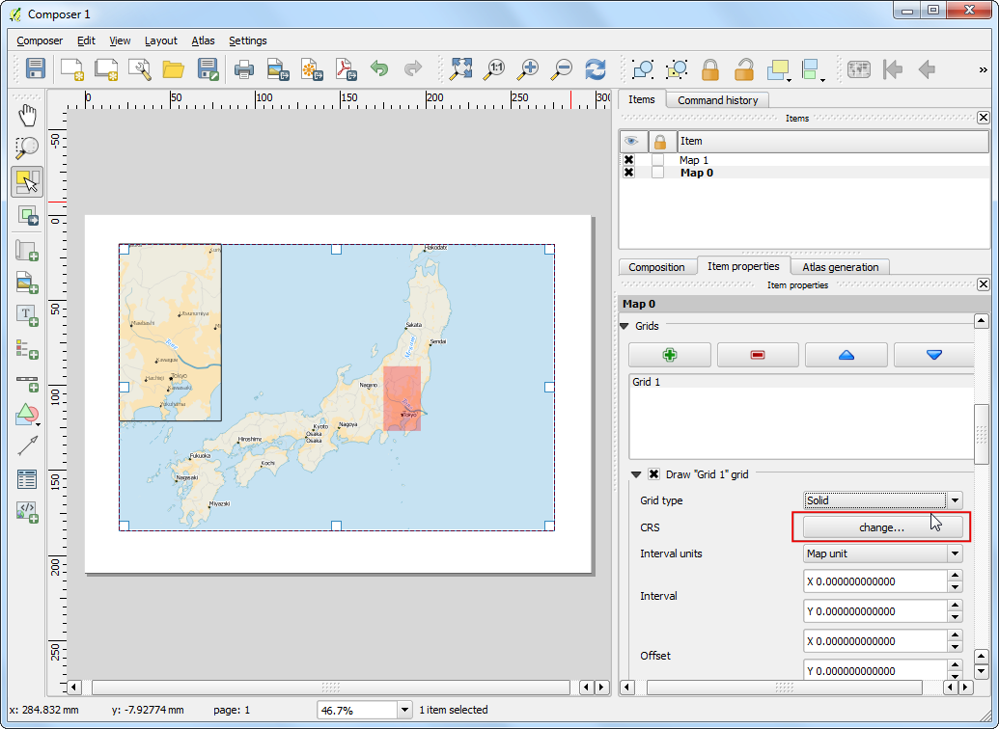Collapse the Grids section

624,326
